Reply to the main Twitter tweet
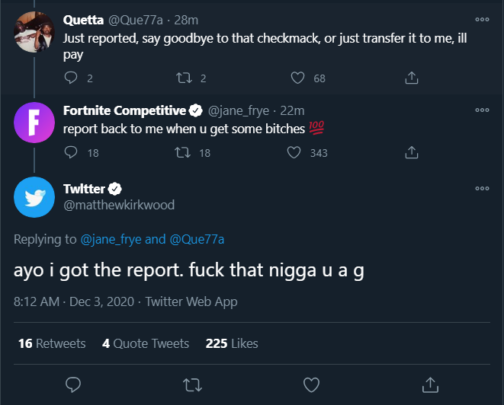 point(73,382)
